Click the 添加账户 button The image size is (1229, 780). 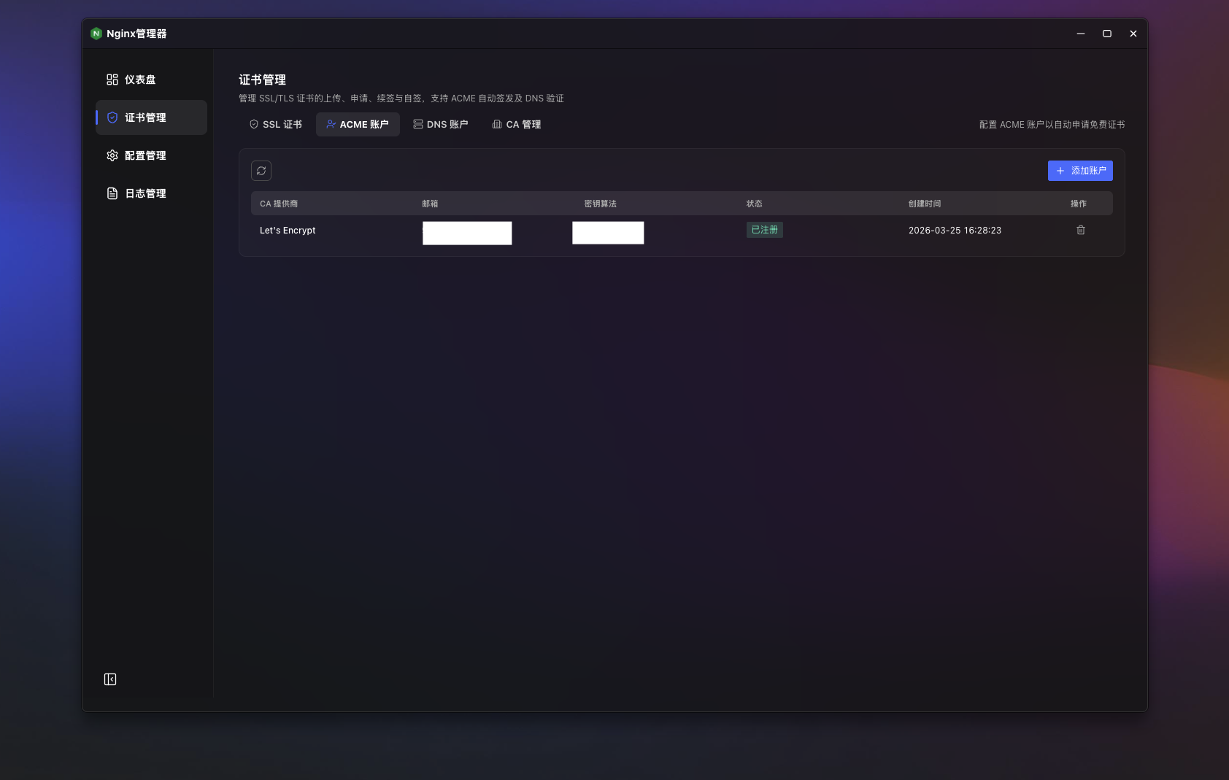(1080, 170)
